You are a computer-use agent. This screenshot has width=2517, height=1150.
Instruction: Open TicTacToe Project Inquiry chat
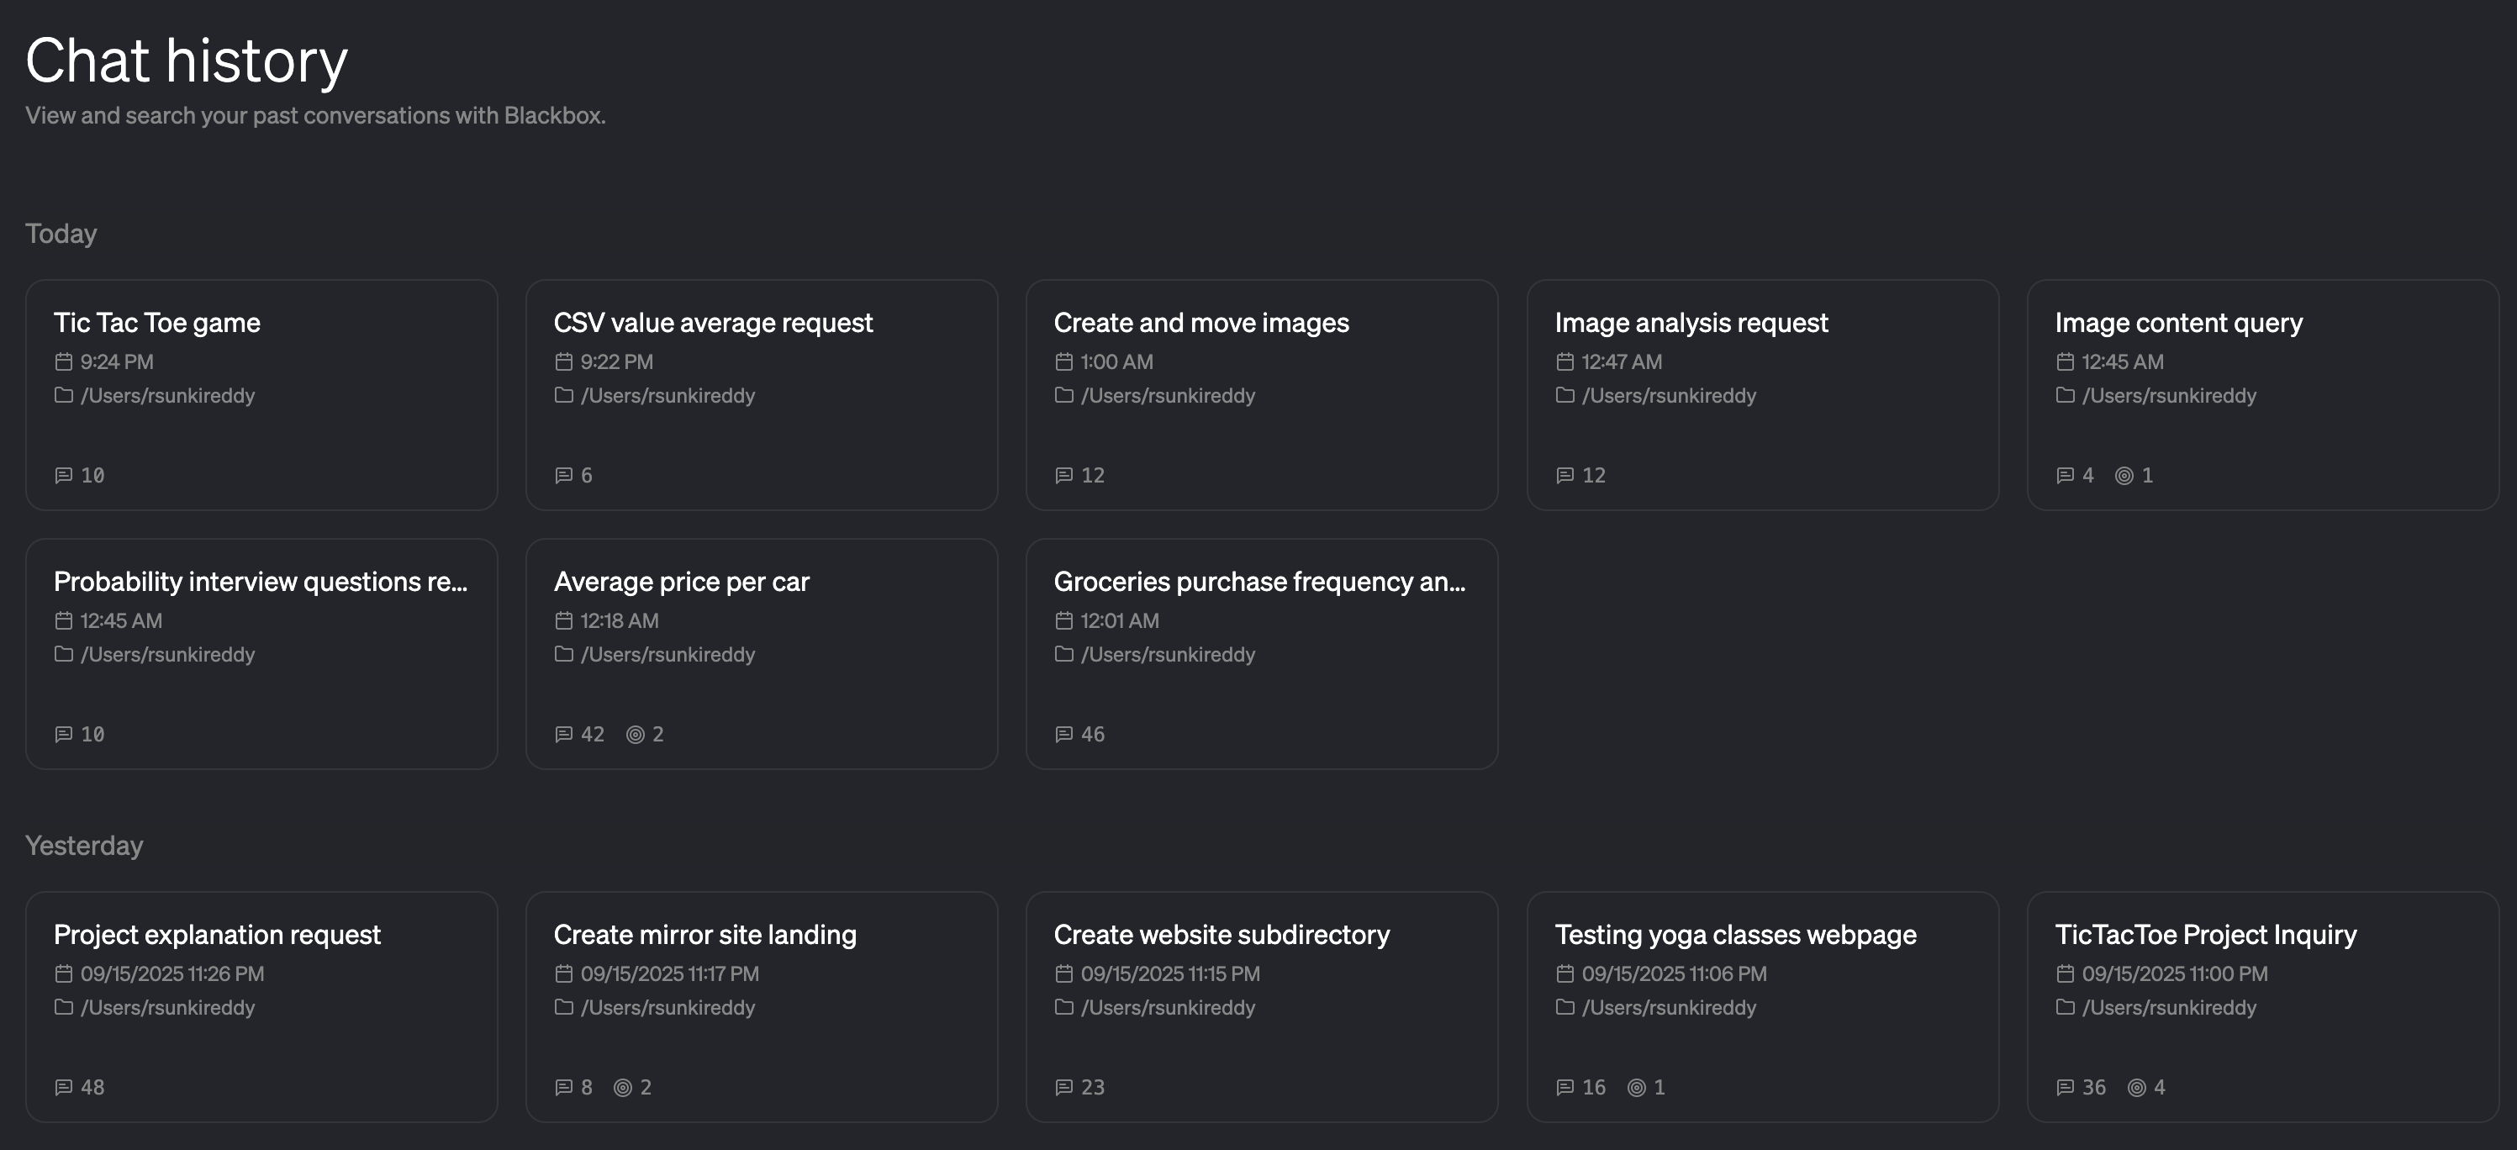[x=2263, y=1006]
